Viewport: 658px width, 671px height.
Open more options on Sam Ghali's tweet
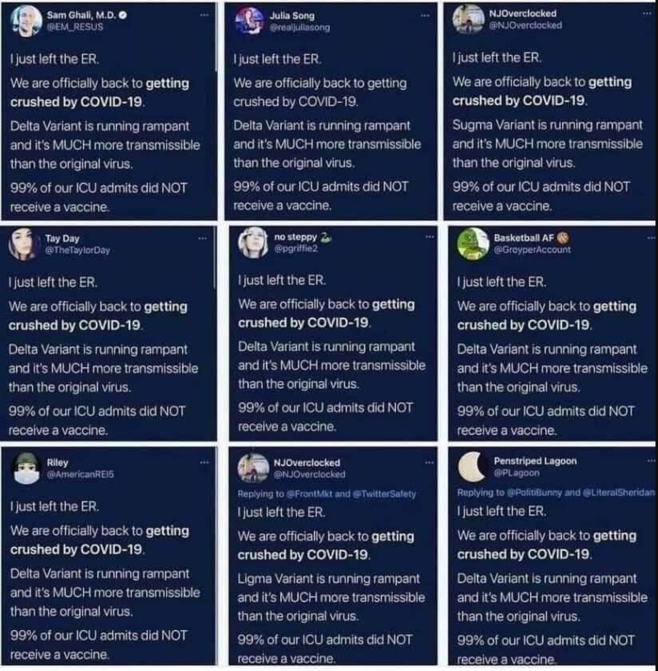205,15
